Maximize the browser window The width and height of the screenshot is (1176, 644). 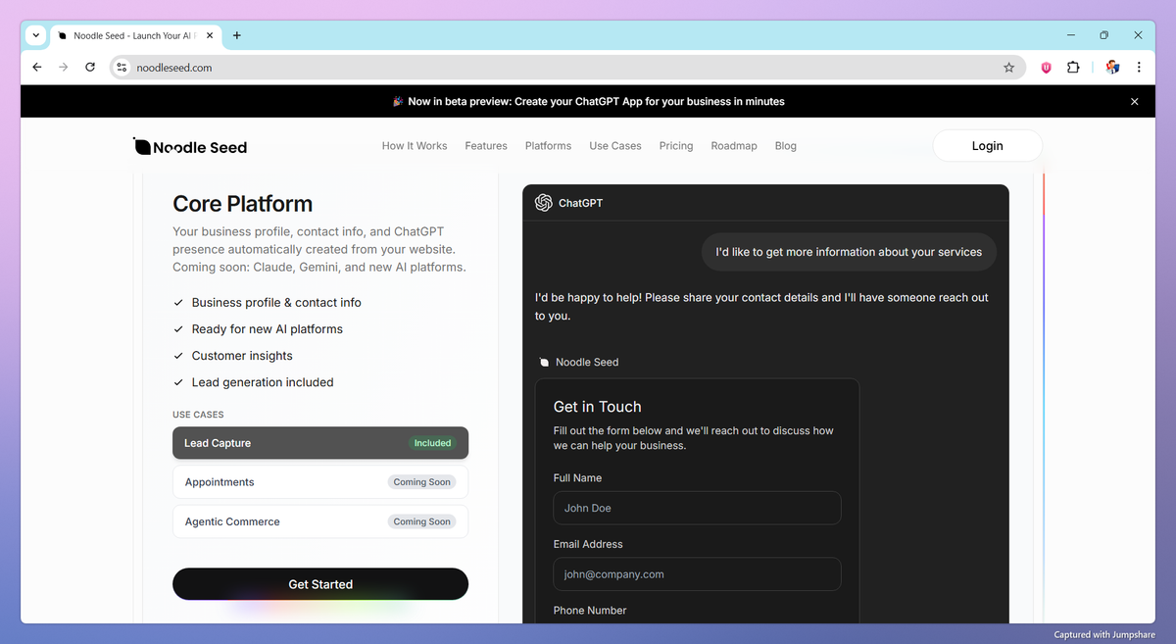click(1103, 35)
